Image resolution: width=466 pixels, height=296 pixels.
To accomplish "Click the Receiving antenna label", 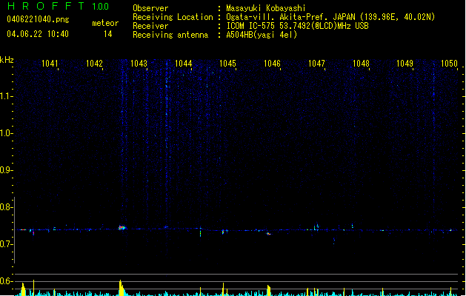I will click(x=170, y=35).
